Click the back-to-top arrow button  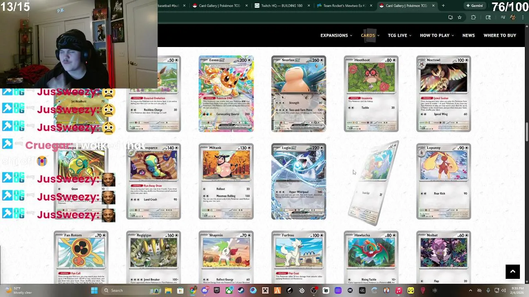coord(512,271)
